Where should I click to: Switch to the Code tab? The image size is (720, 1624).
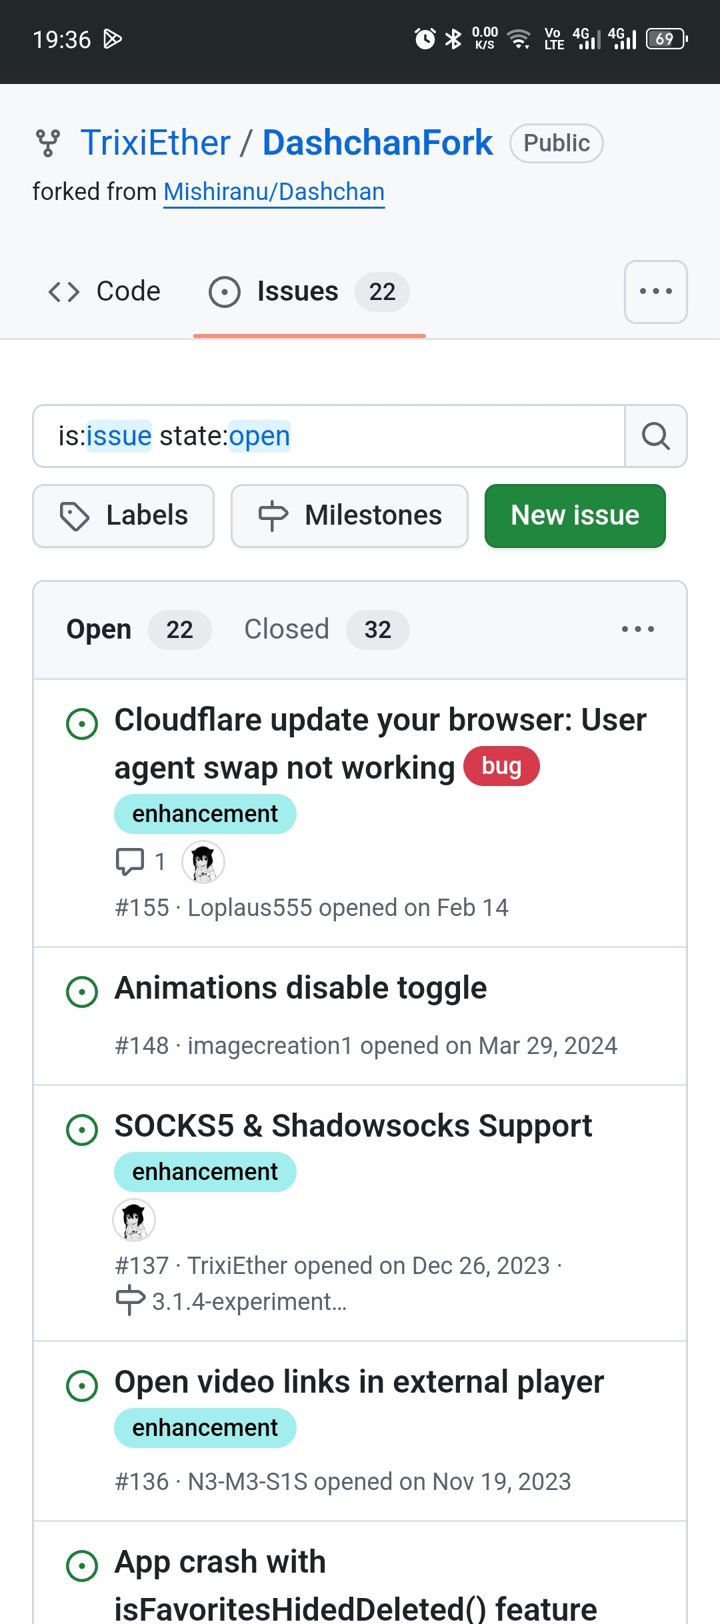[105, 292]
